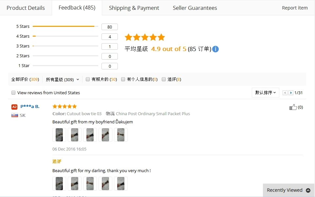Switch to the Product Details tab

tap(26, 8)
